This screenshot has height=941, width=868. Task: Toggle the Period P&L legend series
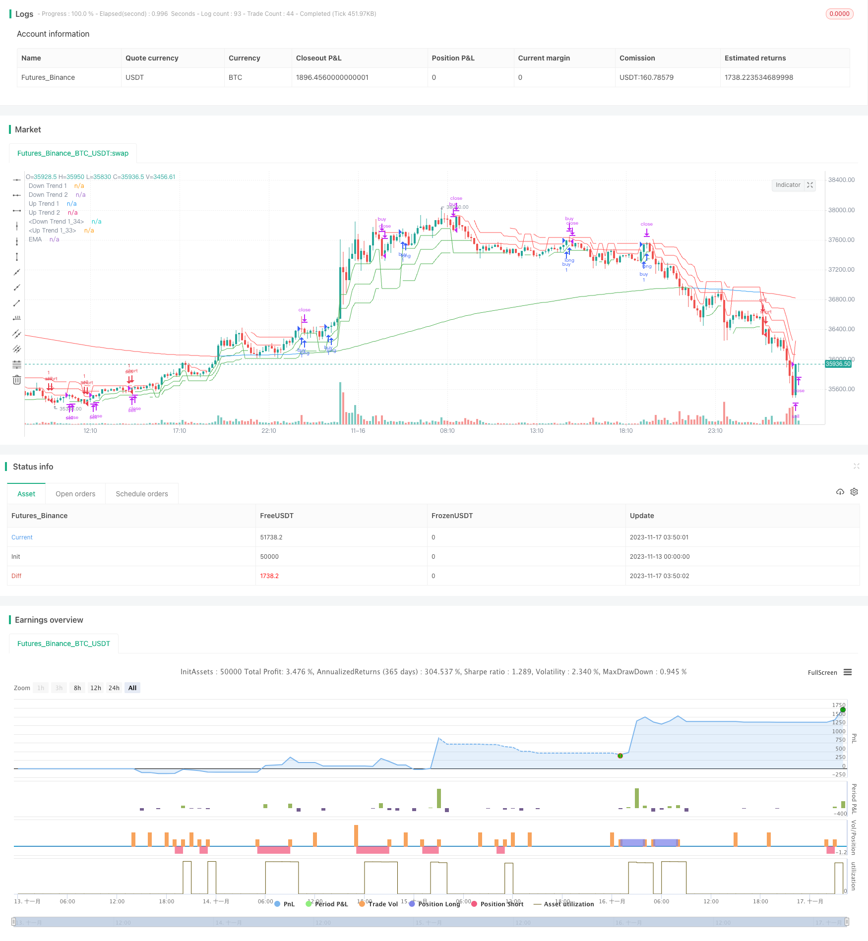(327, 904)
